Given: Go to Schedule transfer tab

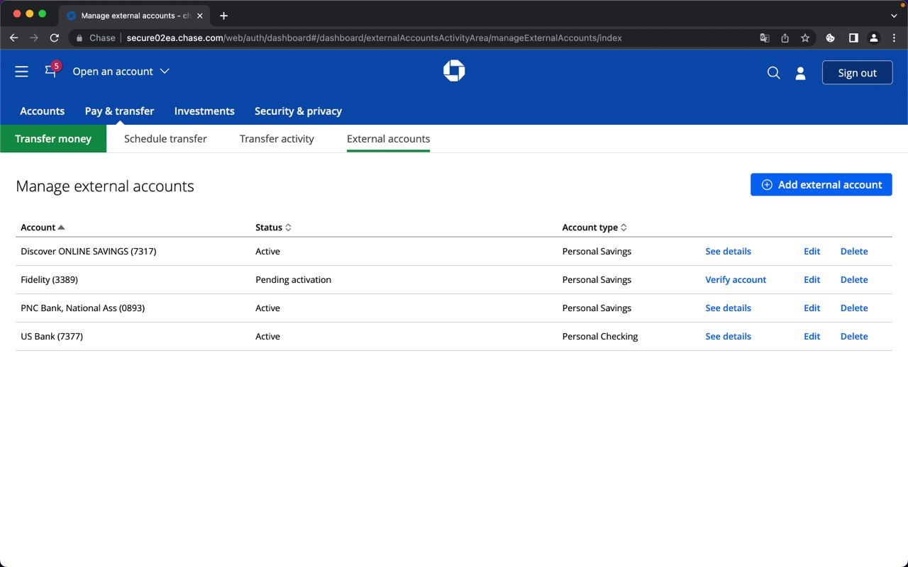Looking at the screenshot, I should tap(165, 139).
